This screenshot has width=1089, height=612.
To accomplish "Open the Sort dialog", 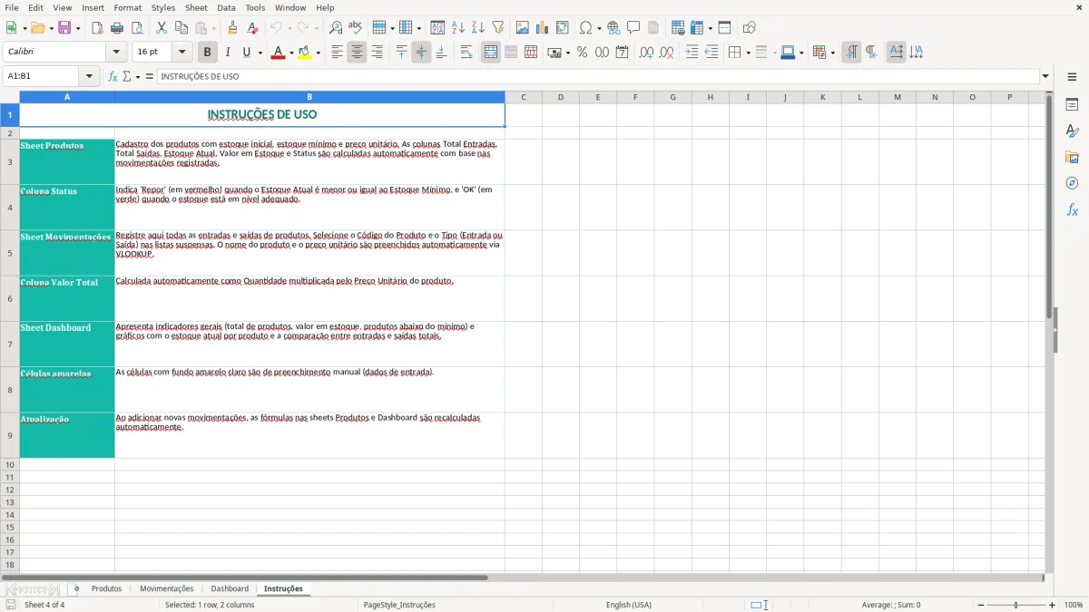I will pyautogui.click(x=437, y=28).
